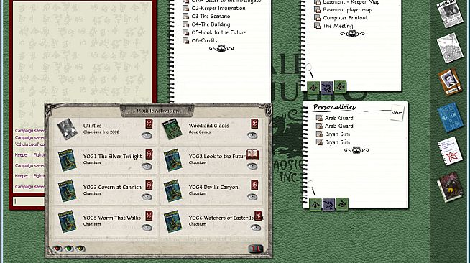470x263 pixels.
Task: Toggle the YOG2 Look to the Future eye icon
Action: coord(252,167)
